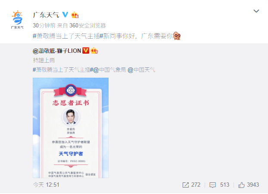
Task: Open the @中国天气 mention
Action: pyautogui.click(x=141, y=70)
